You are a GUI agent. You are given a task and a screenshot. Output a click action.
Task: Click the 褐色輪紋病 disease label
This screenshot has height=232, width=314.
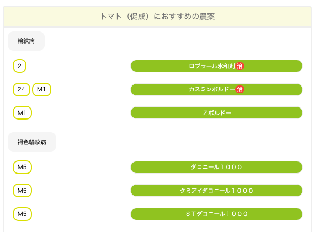pyautogui.click(x=32, y=142)
